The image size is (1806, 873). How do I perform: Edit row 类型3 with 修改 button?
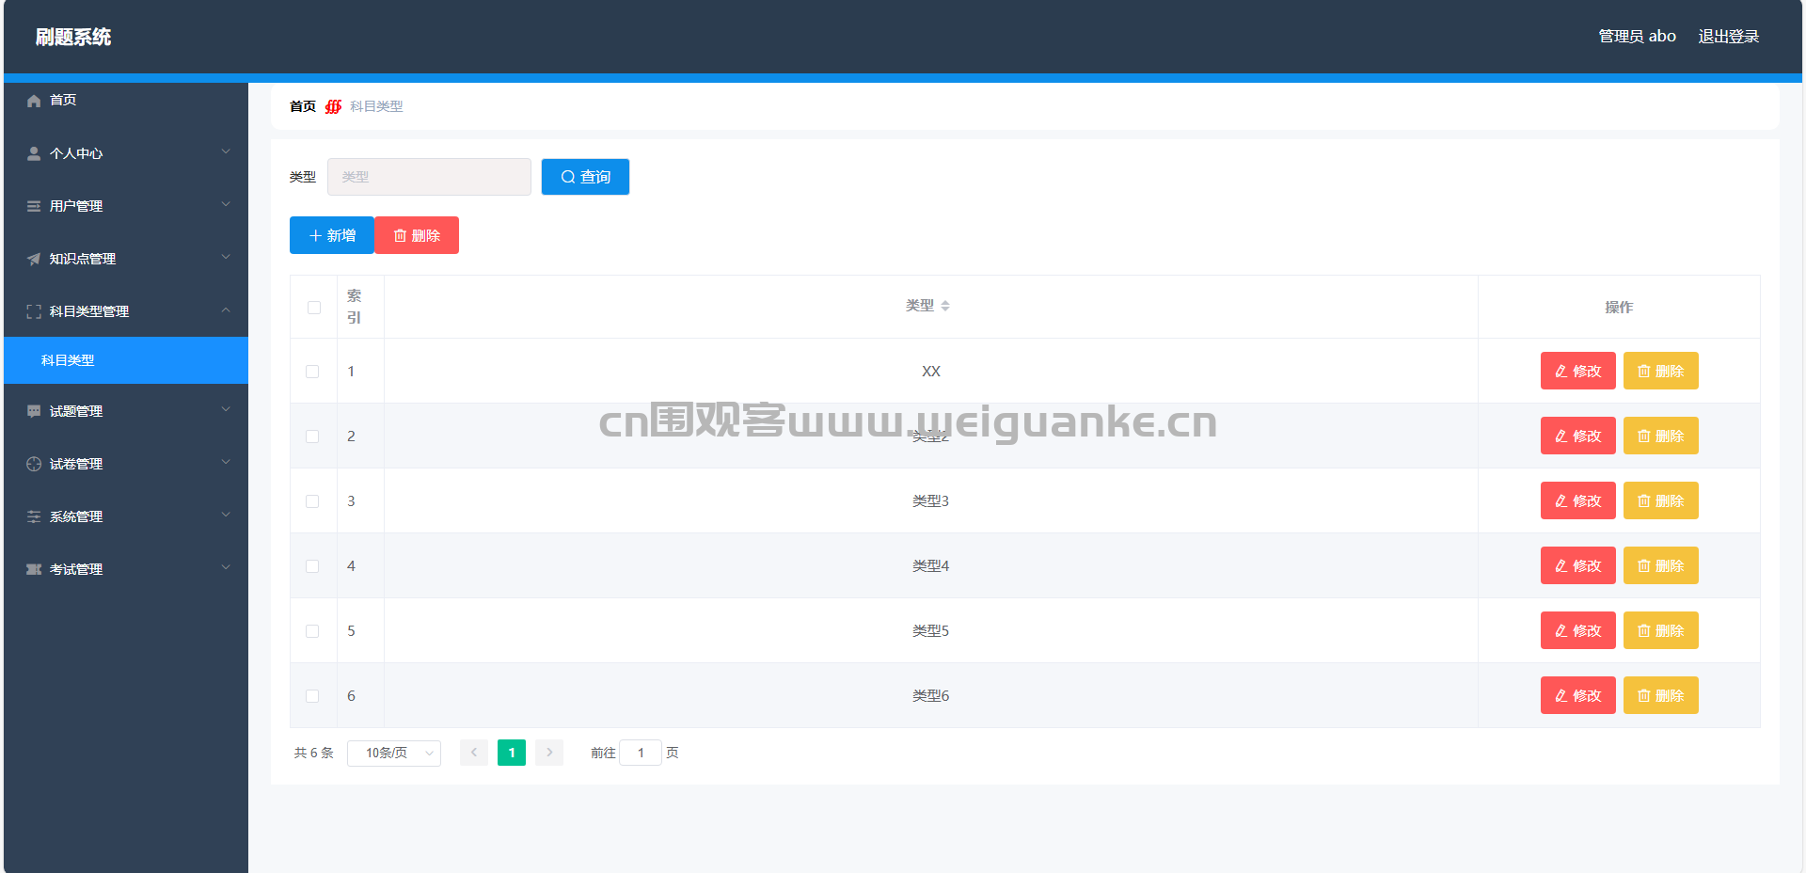pos(1578,500)
